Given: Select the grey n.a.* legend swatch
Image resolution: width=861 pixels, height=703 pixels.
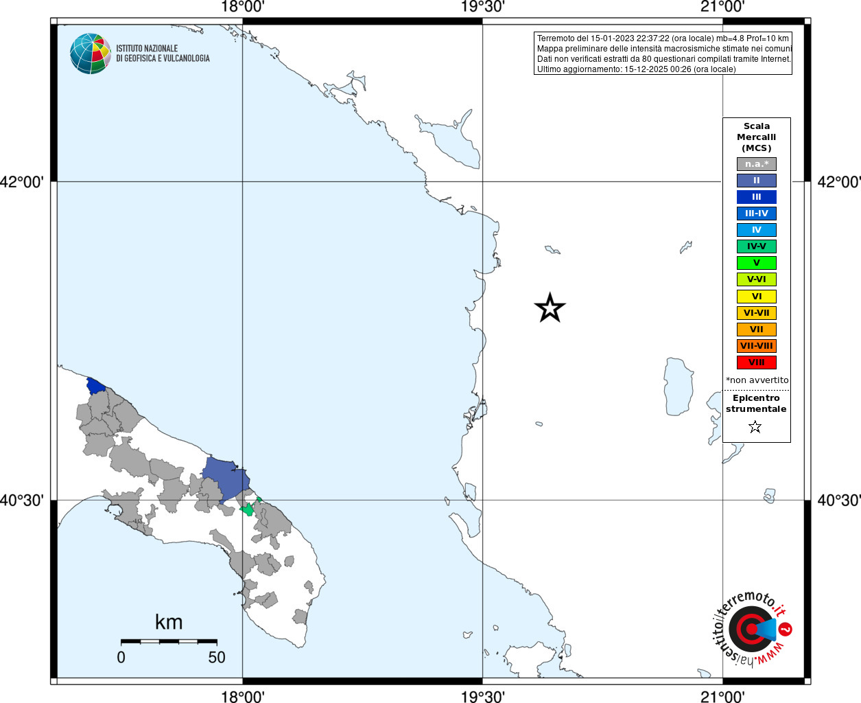Looking at the screenshot, I should (x=757, y=164).
